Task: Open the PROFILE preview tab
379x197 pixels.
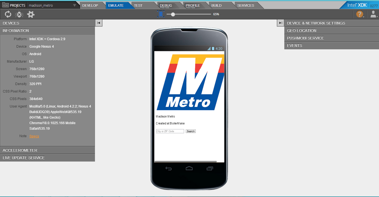Action: [x=193, y=6]
